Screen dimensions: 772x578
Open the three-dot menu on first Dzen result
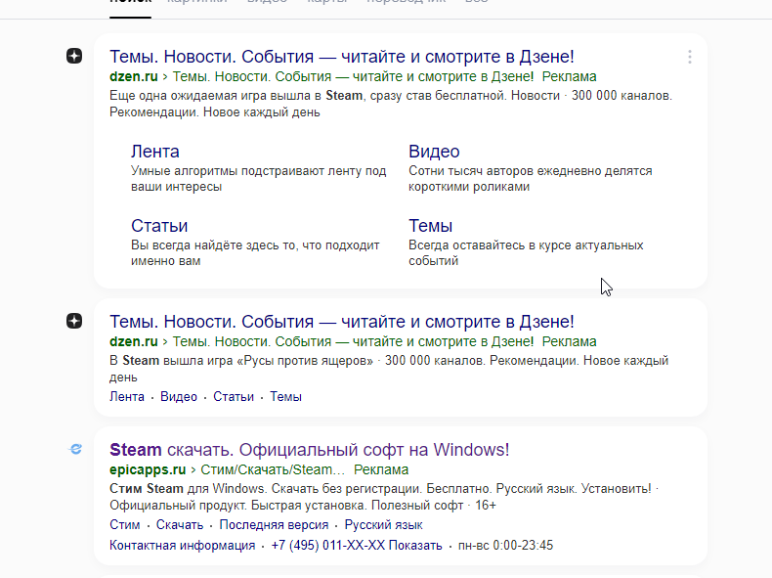click(x=690, y=57)
